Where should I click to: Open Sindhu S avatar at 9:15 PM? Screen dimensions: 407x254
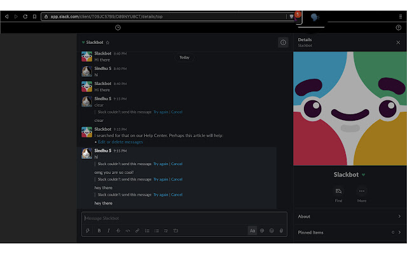pos(86,154)
